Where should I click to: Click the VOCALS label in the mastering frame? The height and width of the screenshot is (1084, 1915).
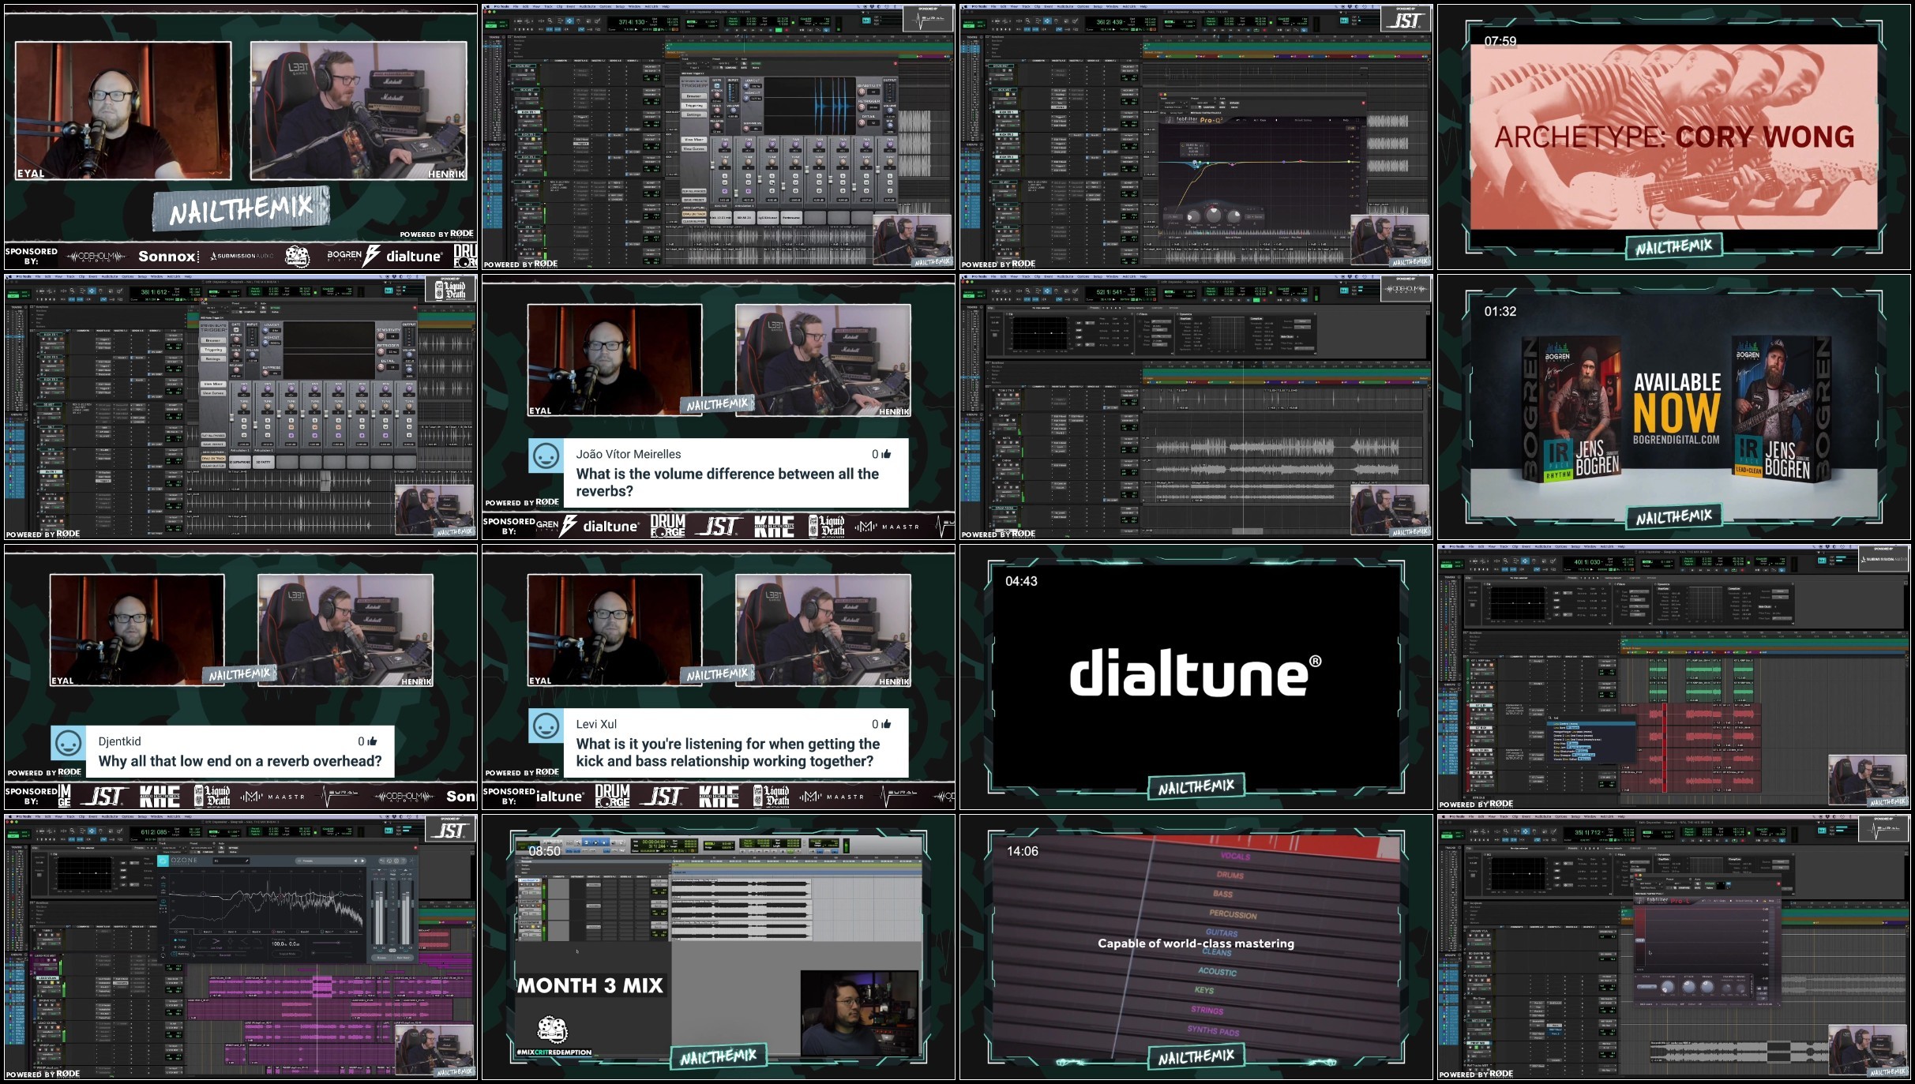1235,857
